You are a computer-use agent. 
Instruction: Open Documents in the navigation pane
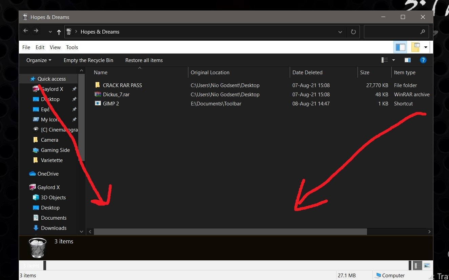point(54,218)
